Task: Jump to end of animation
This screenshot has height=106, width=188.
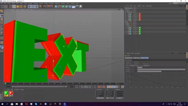Action: click(95, 87)
